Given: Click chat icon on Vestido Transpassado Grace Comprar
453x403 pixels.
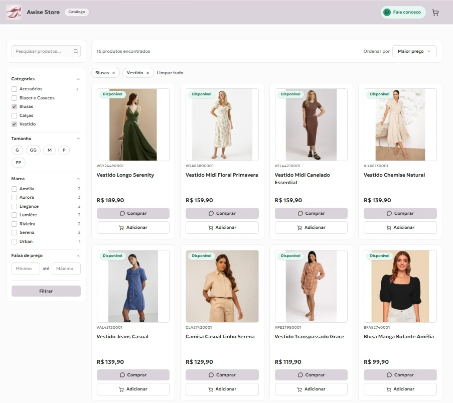Looking at the screenshot, I should pyautogui.click(x=300, y=375).
